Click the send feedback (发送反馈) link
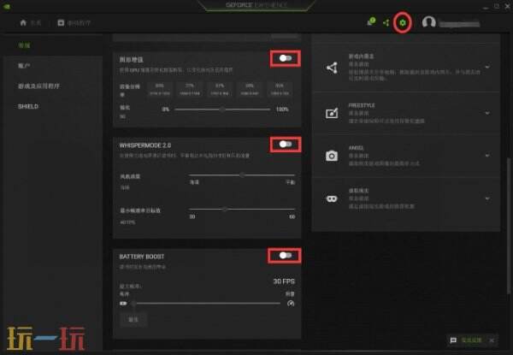 471,340
